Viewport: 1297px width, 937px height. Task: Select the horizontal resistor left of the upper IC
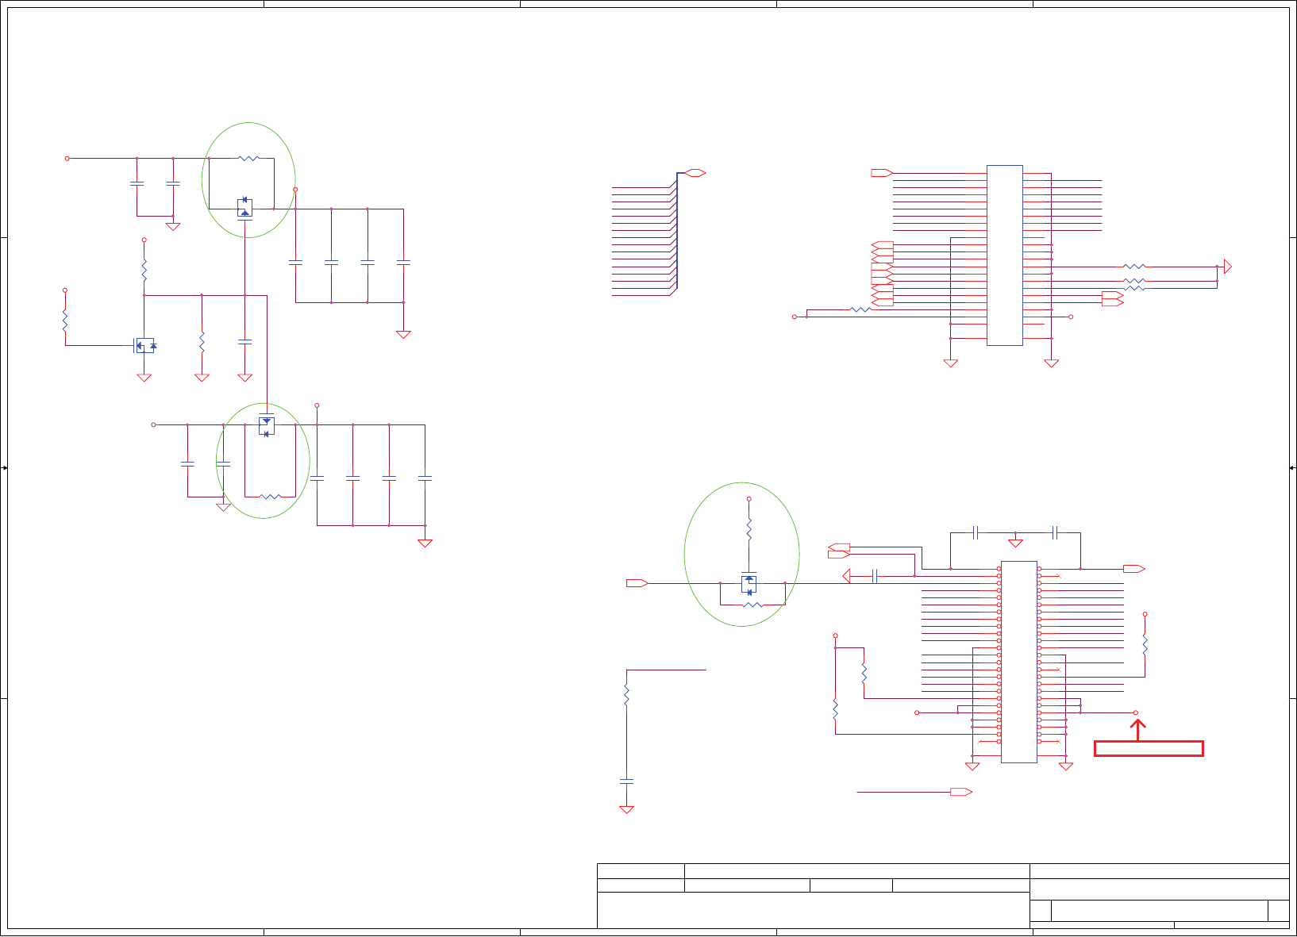pyautogui.click(x=860, y=309)
